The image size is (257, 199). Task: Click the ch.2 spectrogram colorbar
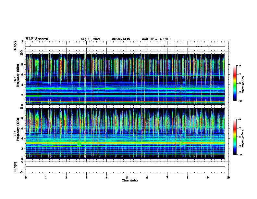[235, 137]
